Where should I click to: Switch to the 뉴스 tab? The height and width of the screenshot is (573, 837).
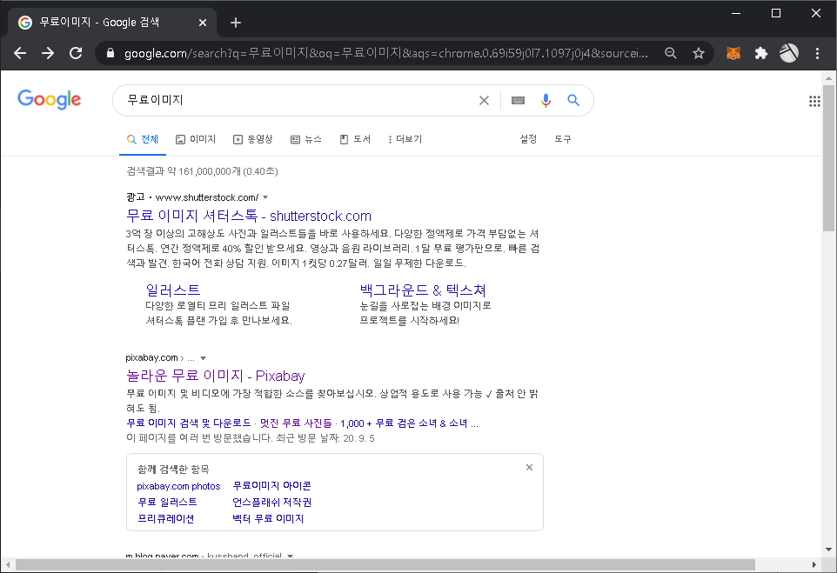click(306, 139)
